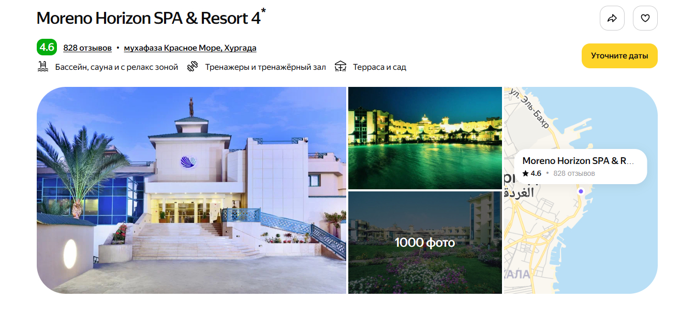Viewport: 680px width, 315px height.
Task: Click the share arrow icon
Action: tap(612, 18)
